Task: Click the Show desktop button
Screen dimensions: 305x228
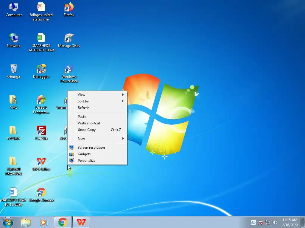Action: 303,222
